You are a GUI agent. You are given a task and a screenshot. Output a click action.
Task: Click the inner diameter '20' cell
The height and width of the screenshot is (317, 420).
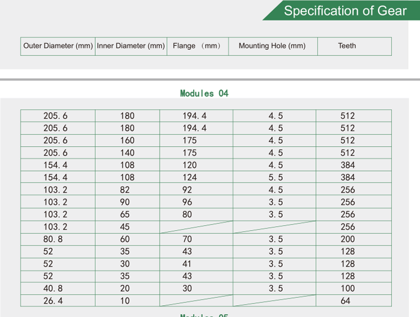point(128,288)
